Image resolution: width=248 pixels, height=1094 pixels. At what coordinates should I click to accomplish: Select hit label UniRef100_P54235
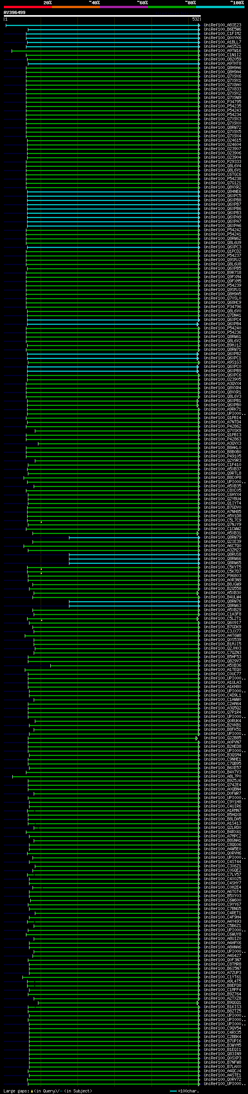222,106
